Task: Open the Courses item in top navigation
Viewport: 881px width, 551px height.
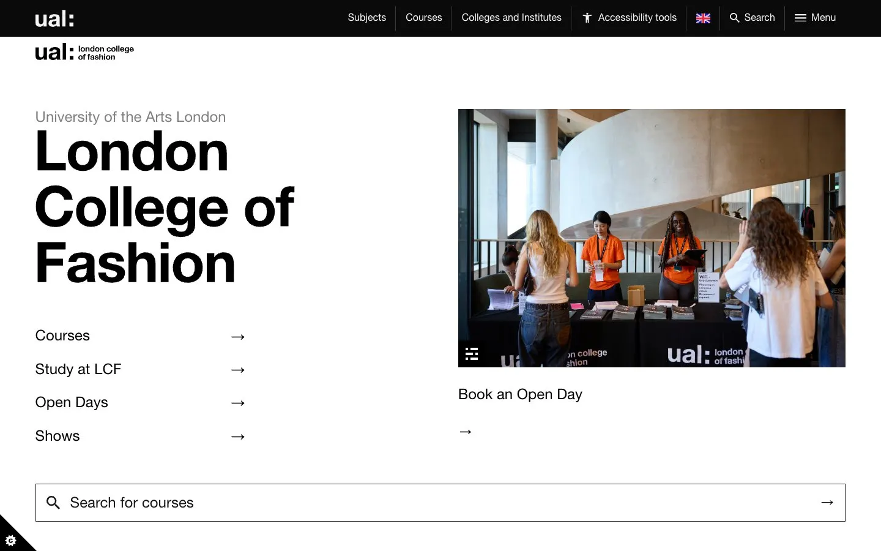Action: click(423, 18)
